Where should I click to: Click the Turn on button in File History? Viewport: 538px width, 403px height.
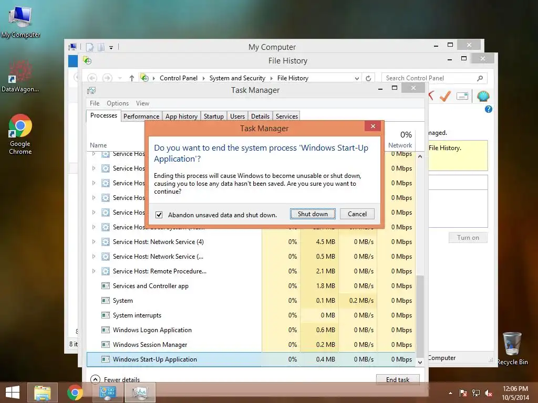468,238
